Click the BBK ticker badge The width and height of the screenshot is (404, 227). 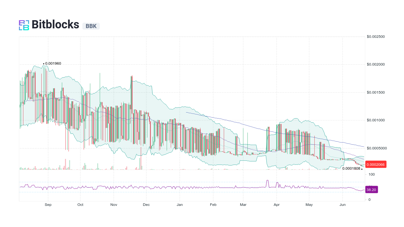[x=91, y=26]
